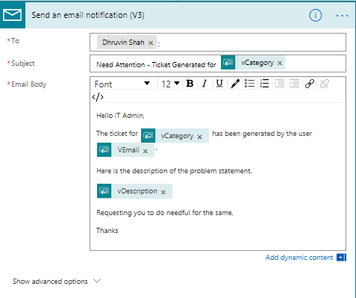
Task: Toggle bold formatting
Action: [x=190, y=84]
